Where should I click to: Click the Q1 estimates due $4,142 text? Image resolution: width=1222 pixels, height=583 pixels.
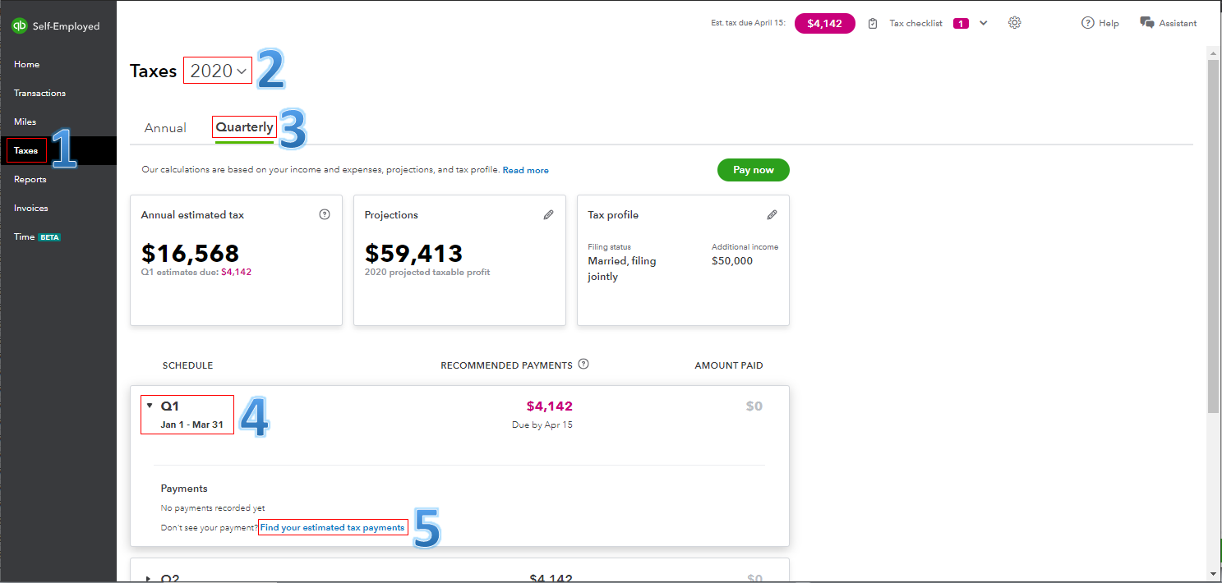pos(196,272)
